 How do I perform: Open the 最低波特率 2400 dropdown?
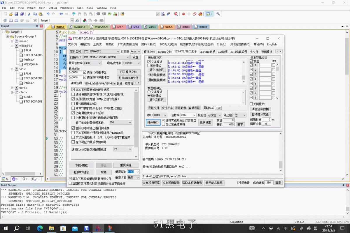(x=92, y=63)
